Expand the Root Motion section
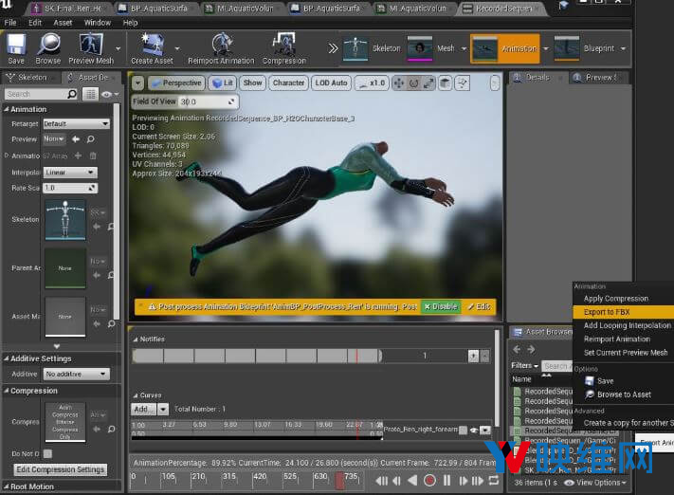 (7, 486)
